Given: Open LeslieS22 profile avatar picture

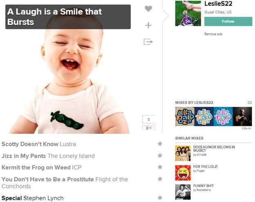Looking at the screenshot, I should tap(188, 13).
